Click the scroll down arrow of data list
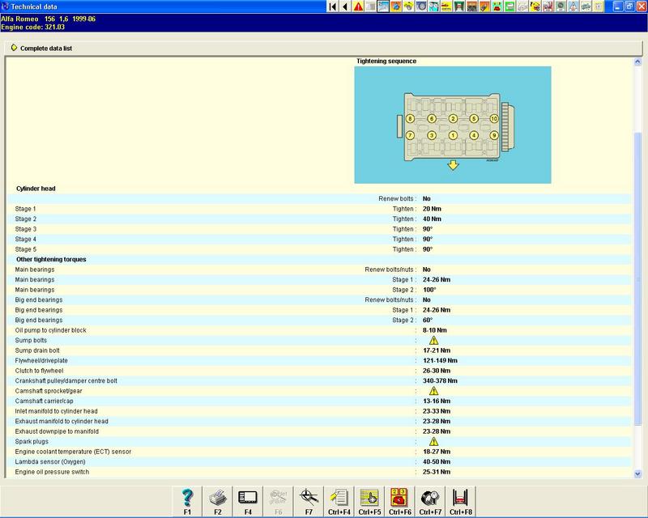648x518 pixels. [639, 473]
